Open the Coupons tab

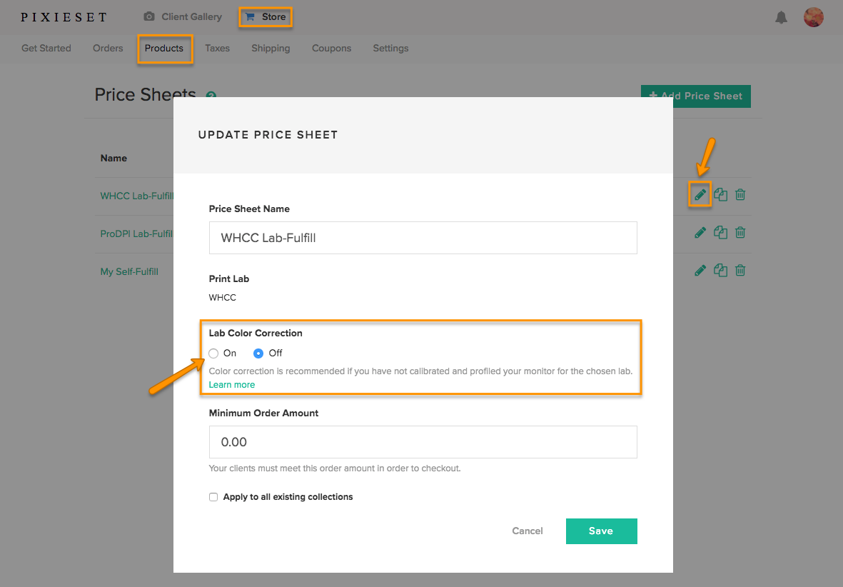[x=332, y=49]
